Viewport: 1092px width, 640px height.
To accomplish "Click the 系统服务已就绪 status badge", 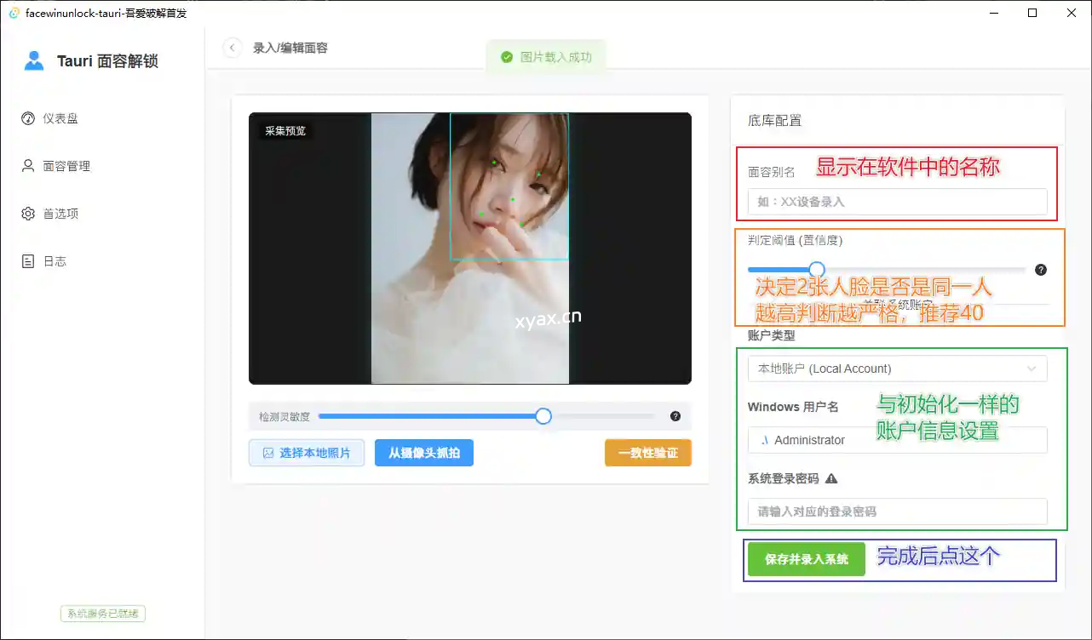I will pyautogui.click(x=102, y=613).
